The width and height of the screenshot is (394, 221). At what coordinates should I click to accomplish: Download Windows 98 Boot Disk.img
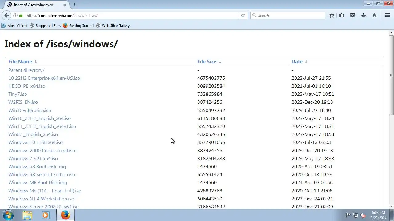(x=37, y=166)
